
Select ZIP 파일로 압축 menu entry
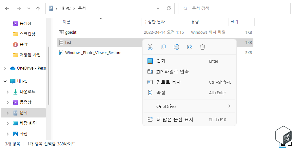click(x=189, y=72)
